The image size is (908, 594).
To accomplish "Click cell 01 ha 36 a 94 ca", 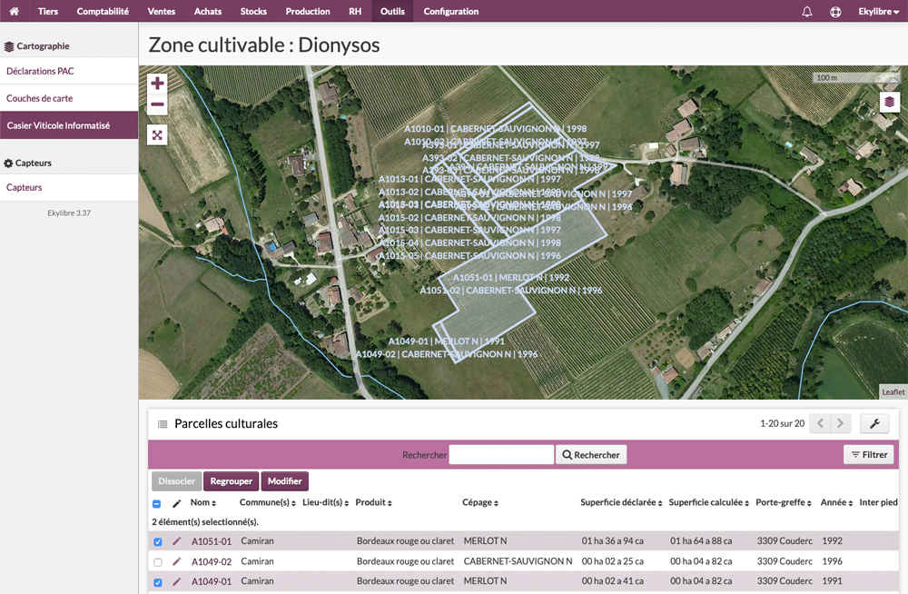I will (612, 541).
